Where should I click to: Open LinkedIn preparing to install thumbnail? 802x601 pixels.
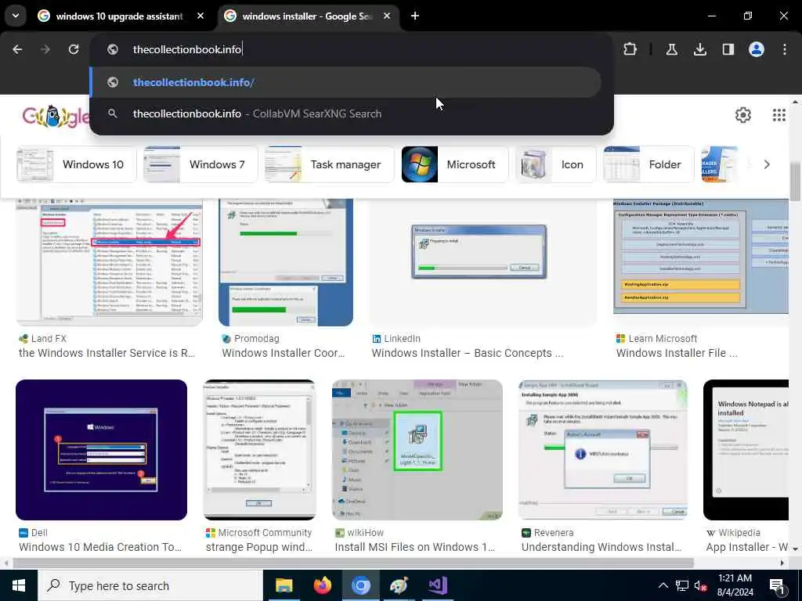[x=482, y=262]
